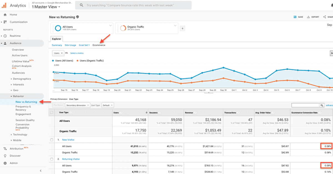Click the Customization dashboard icon

coord(5,22)
